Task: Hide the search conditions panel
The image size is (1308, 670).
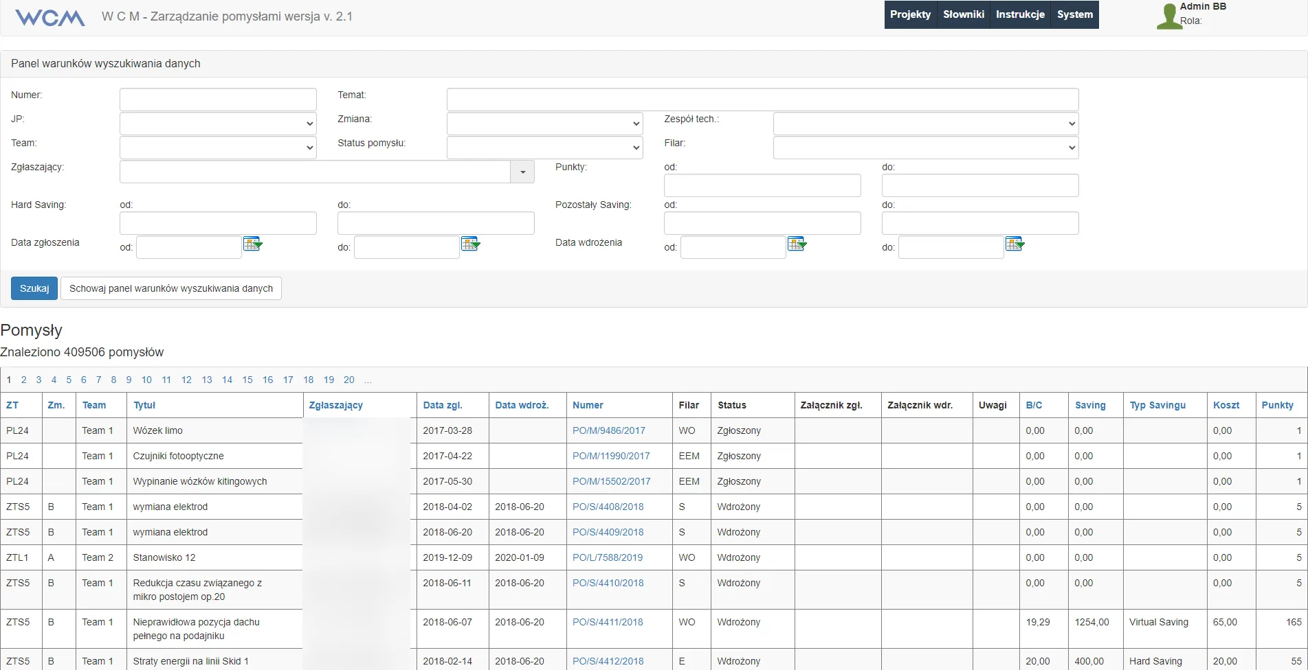Action: (x=171, y=288)
